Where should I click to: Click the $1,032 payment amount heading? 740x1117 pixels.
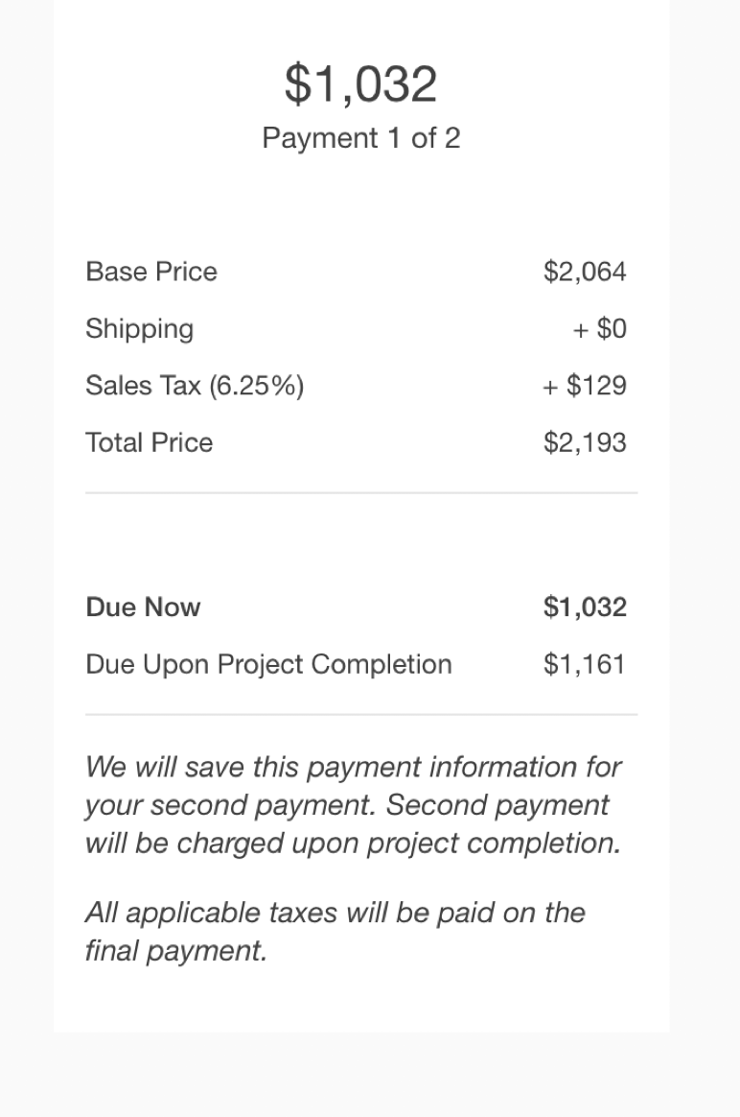pos(360,84)
